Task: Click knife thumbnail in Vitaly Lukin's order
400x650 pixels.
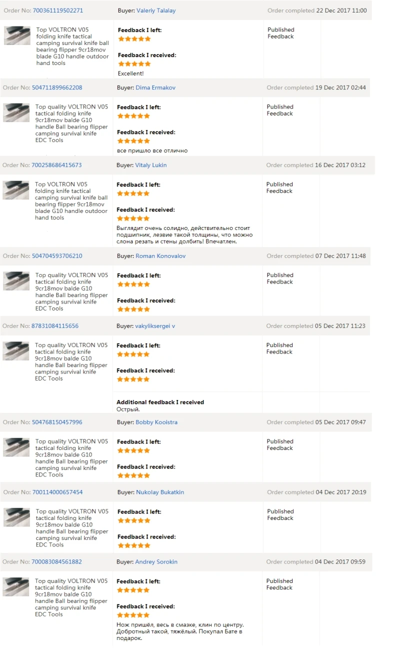Action: (16, 190)
